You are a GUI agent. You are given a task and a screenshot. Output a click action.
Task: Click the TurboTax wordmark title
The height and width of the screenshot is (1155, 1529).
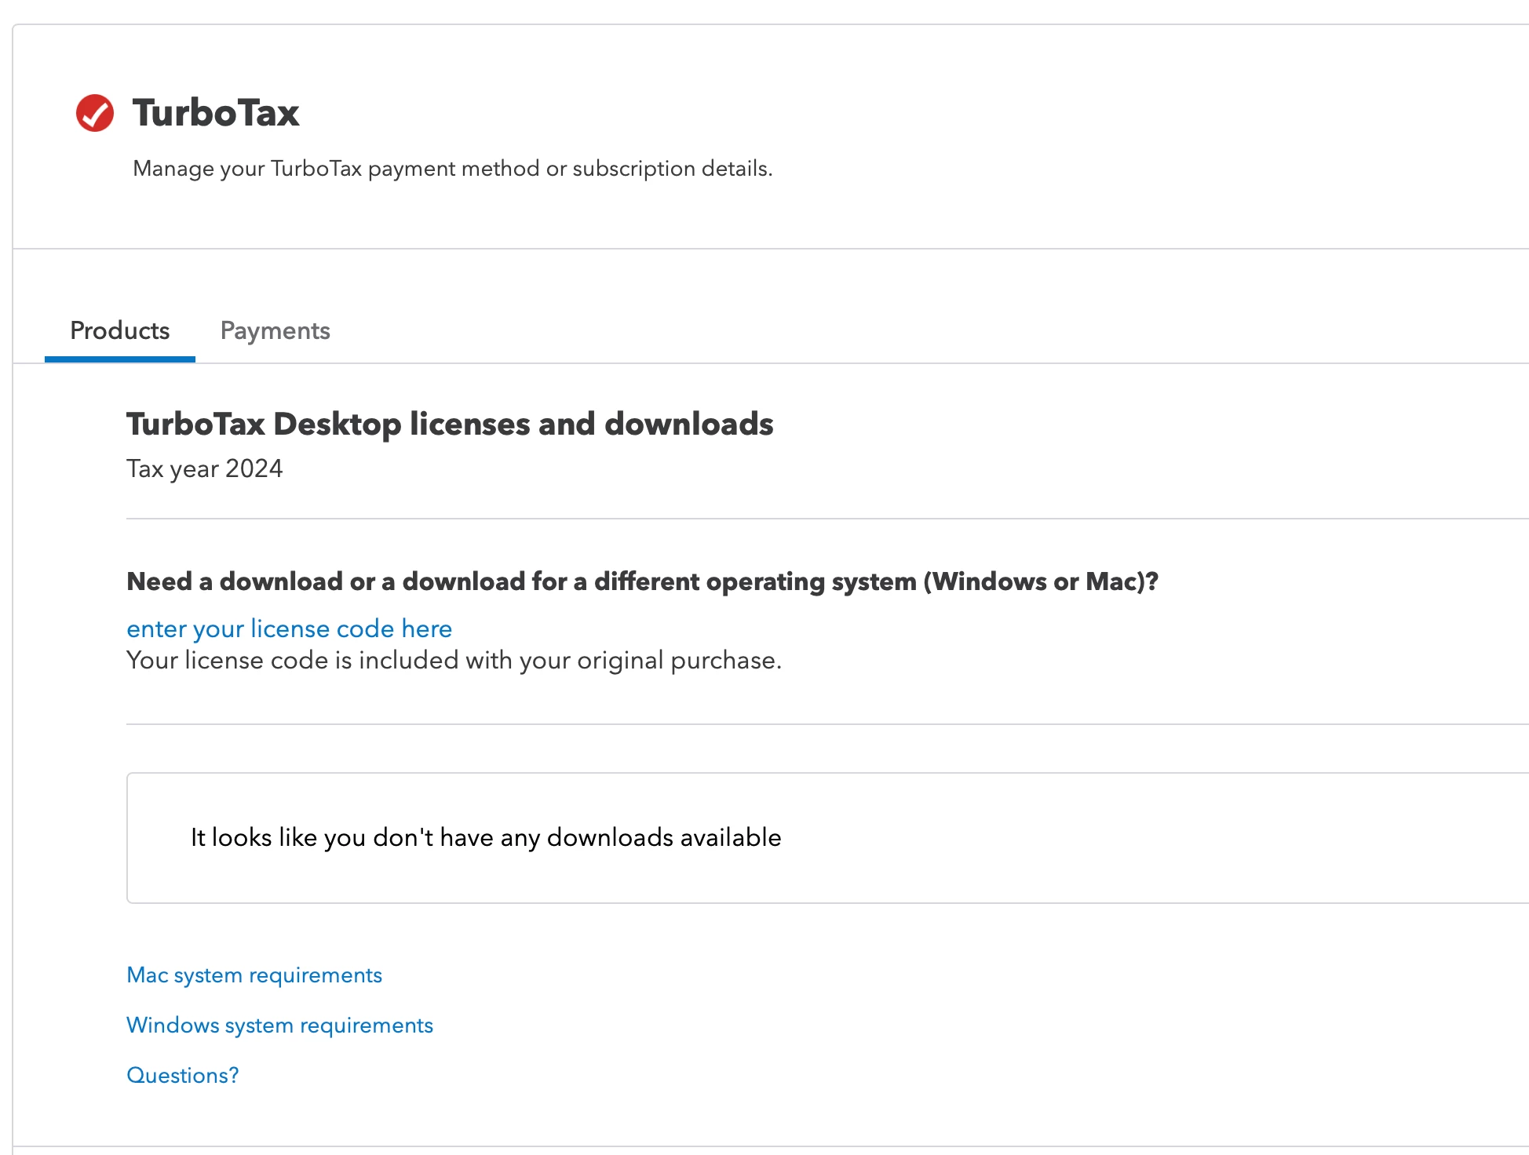tap(216, 113)
